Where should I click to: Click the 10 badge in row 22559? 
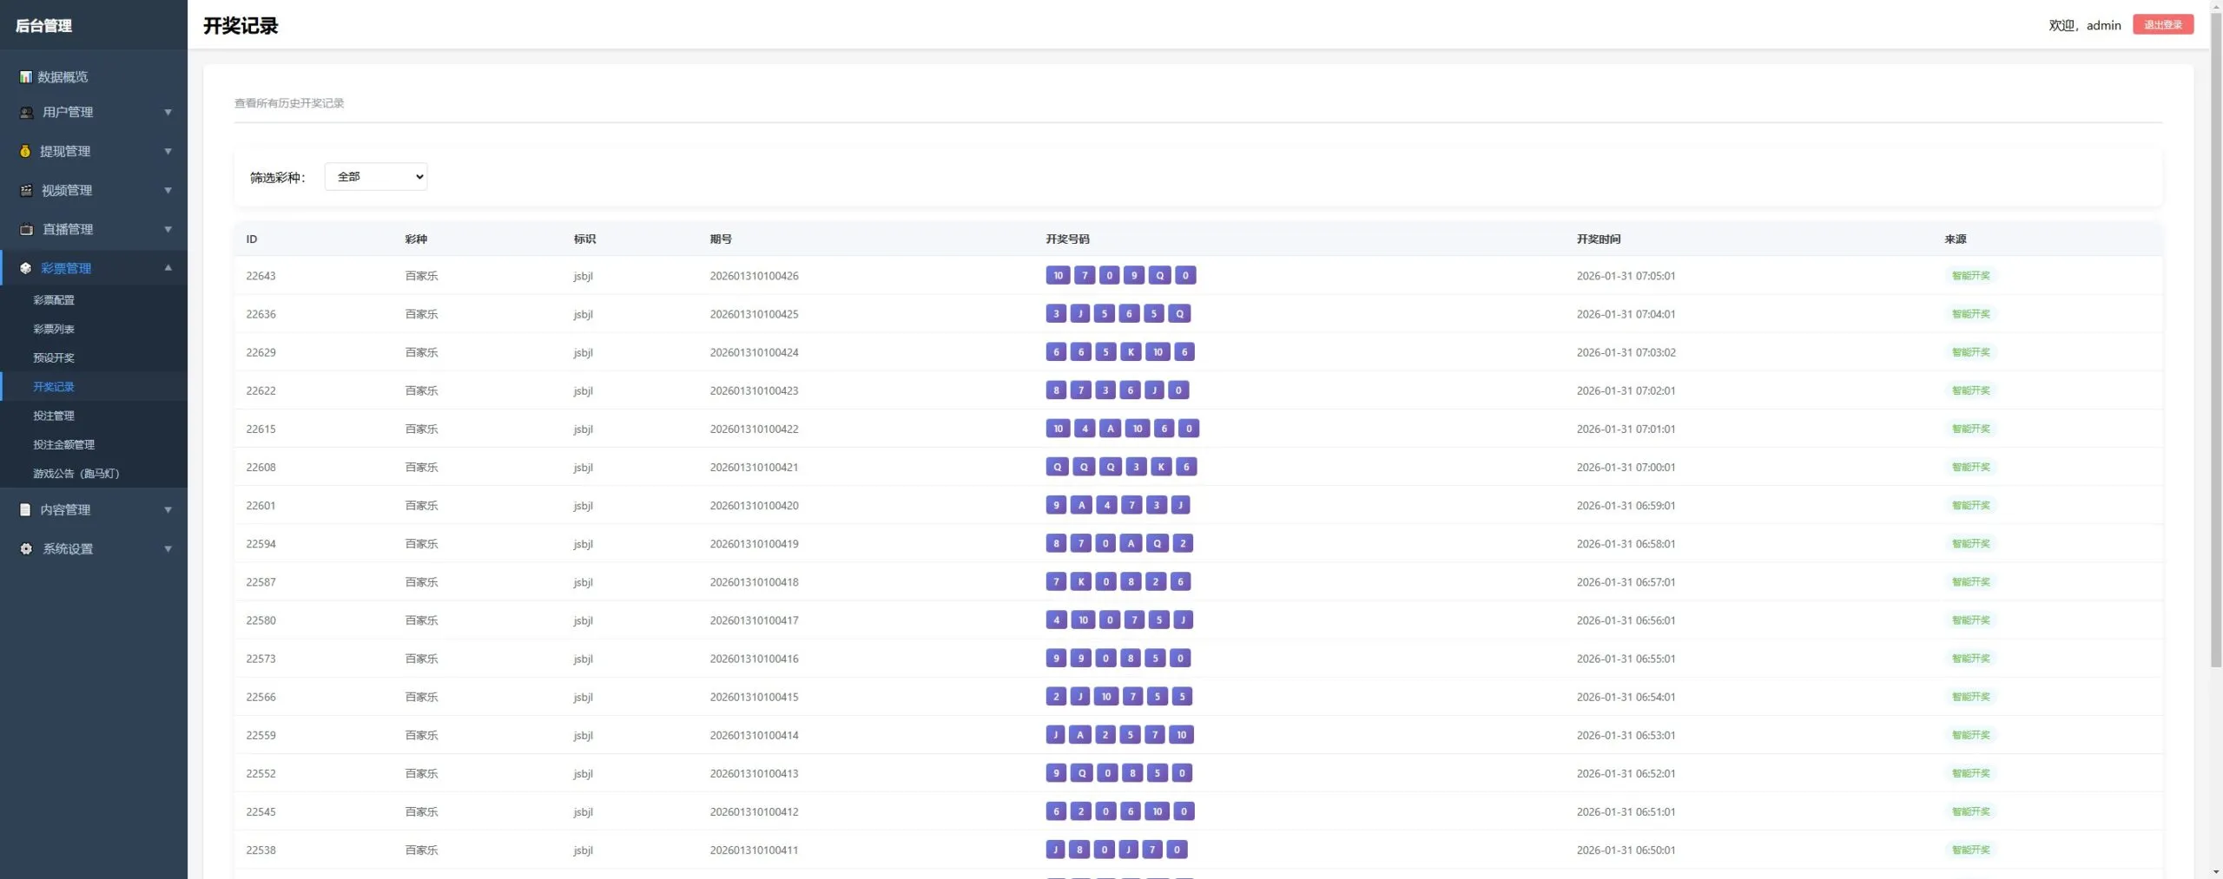click(x=1181, y=735)
